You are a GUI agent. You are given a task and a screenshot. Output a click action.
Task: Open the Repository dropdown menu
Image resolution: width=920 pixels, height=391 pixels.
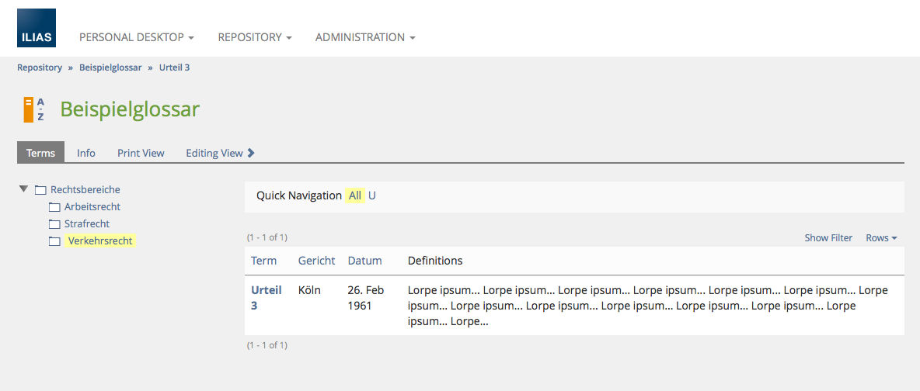pos(255,37)
